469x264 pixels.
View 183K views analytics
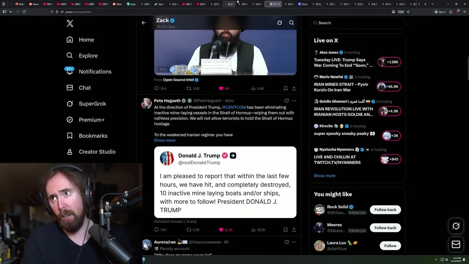coord(258,230)
